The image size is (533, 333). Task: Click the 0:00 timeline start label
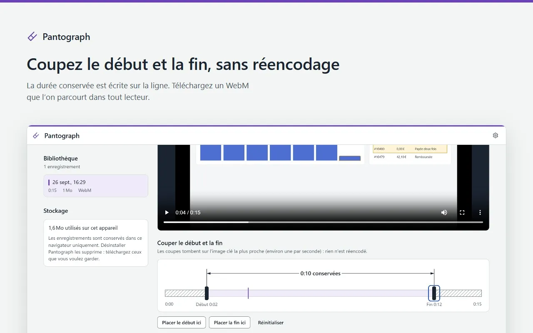tap(169, 304)
